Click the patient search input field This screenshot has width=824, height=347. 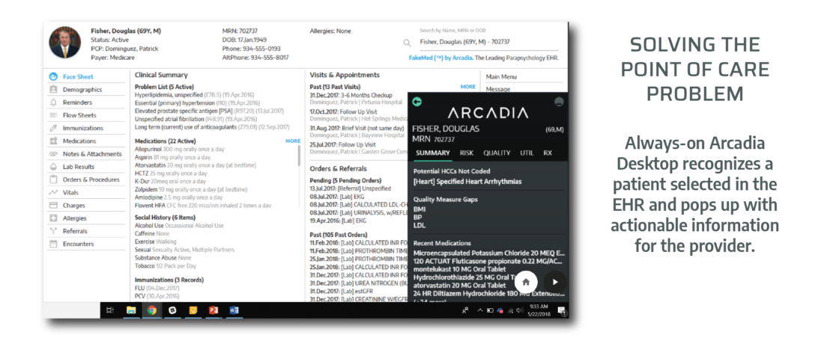(488, 42)
